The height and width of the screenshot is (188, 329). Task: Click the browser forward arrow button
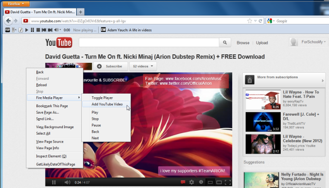point(16,21)
